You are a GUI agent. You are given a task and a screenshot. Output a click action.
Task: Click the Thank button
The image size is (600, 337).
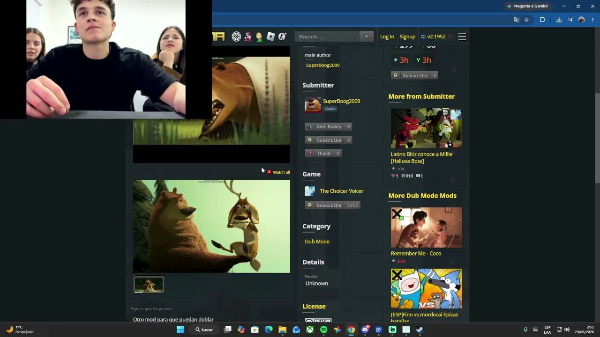point(323,153)
